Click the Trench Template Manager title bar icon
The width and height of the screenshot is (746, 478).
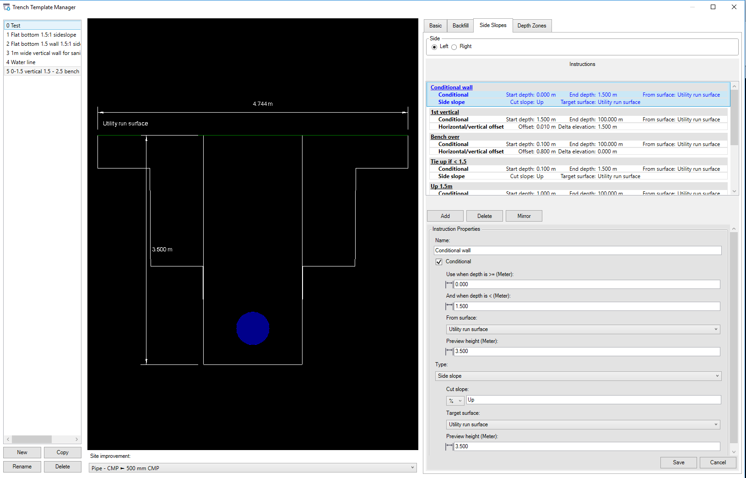pyautogui.click(x=6, y=7)
